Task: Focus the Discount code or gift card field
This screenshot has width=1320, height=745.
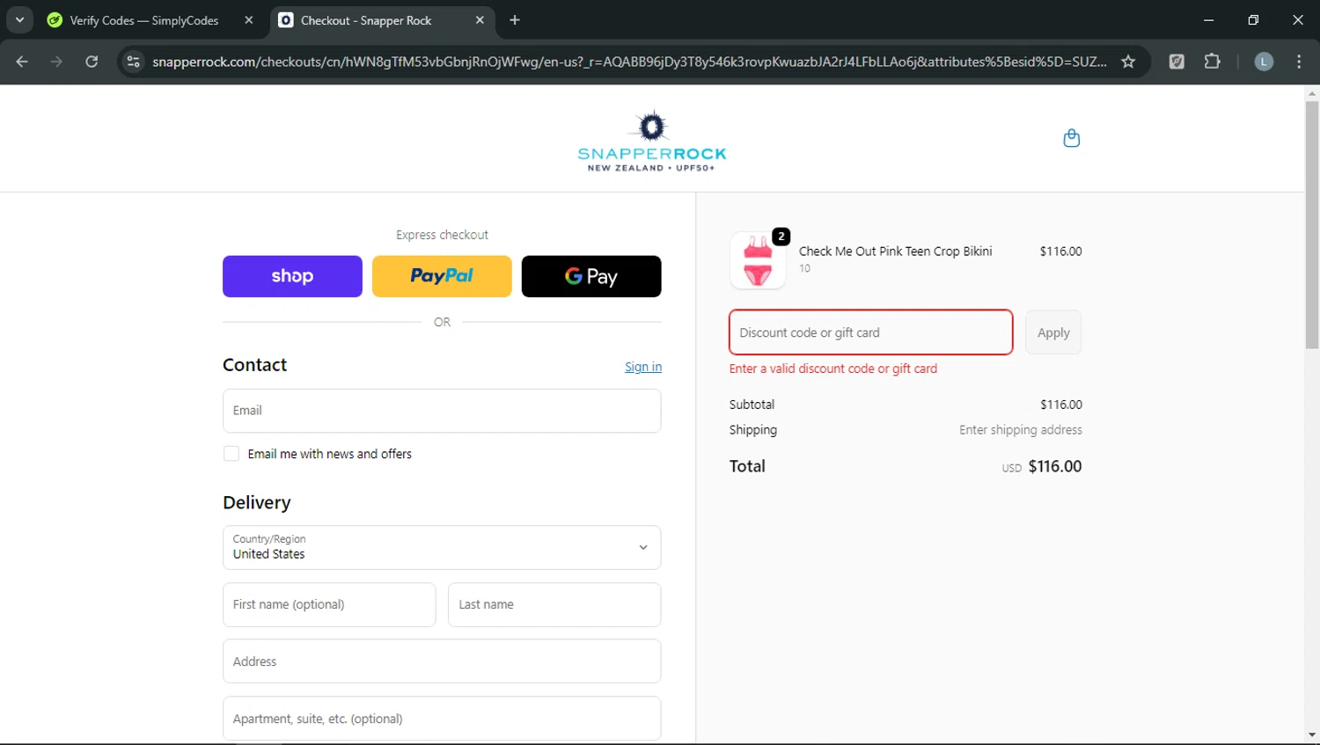Action: point(871,332)
